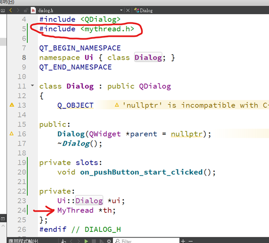Image resolution: width=269 pixels, height=243 pixels.
Task: Click the *th pointer member
Action: point(105,210)
